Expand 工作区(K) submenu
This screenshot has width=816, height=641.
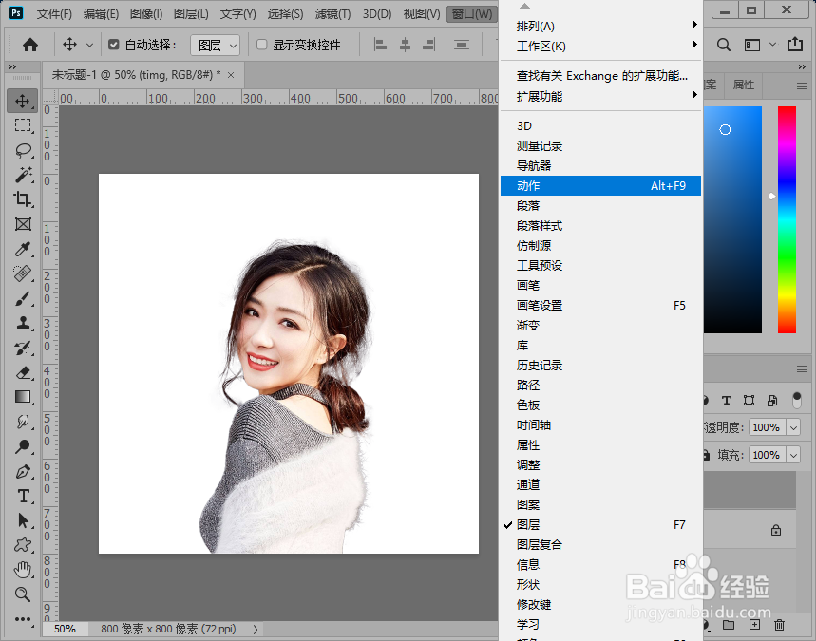pos(601,46)
